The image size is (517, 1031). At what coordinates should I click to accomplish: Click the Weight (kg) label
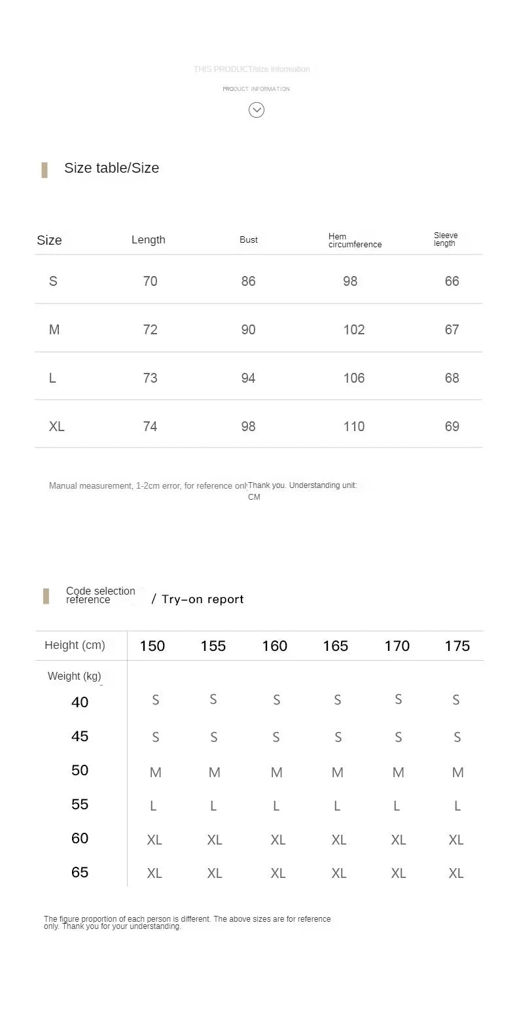pos(75,676)
